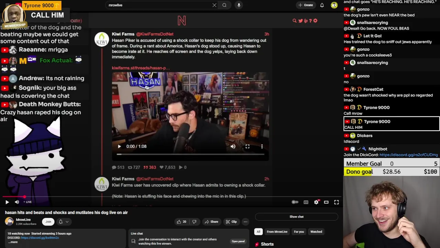
Task: Make the embedded clip fullscreen
Action: pos(247,146)
